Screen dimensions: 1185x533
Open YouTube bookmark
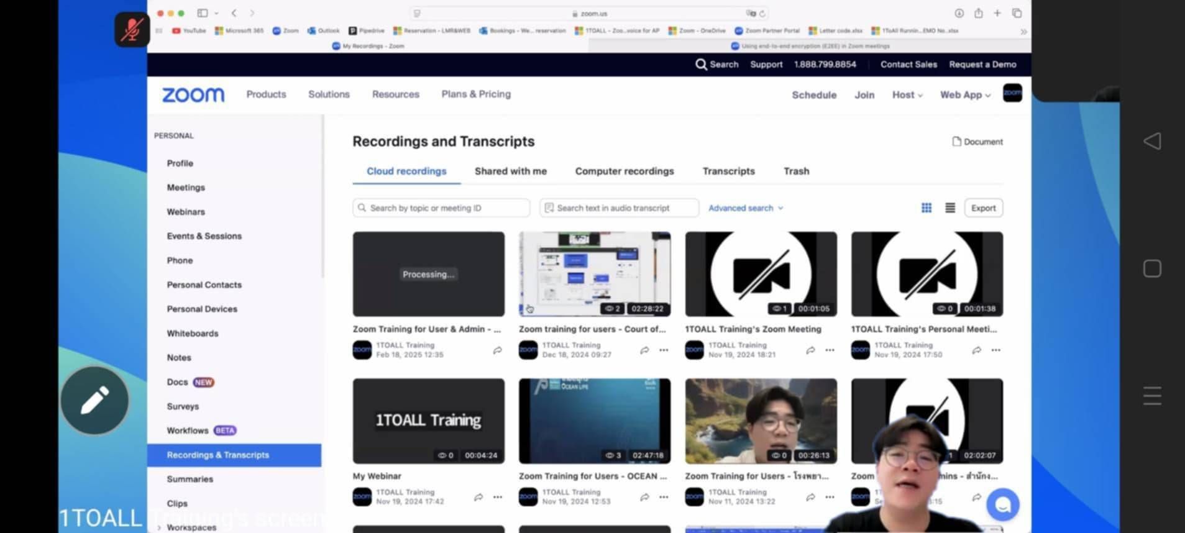click(189, 30)
